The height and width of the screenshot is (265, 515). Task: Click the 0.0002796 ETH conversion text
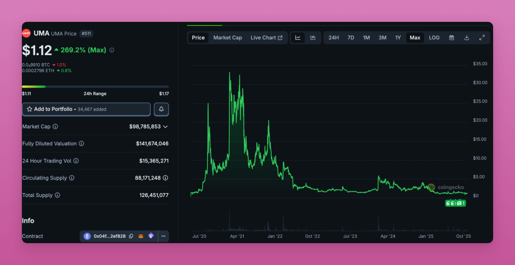pos(38,70)
